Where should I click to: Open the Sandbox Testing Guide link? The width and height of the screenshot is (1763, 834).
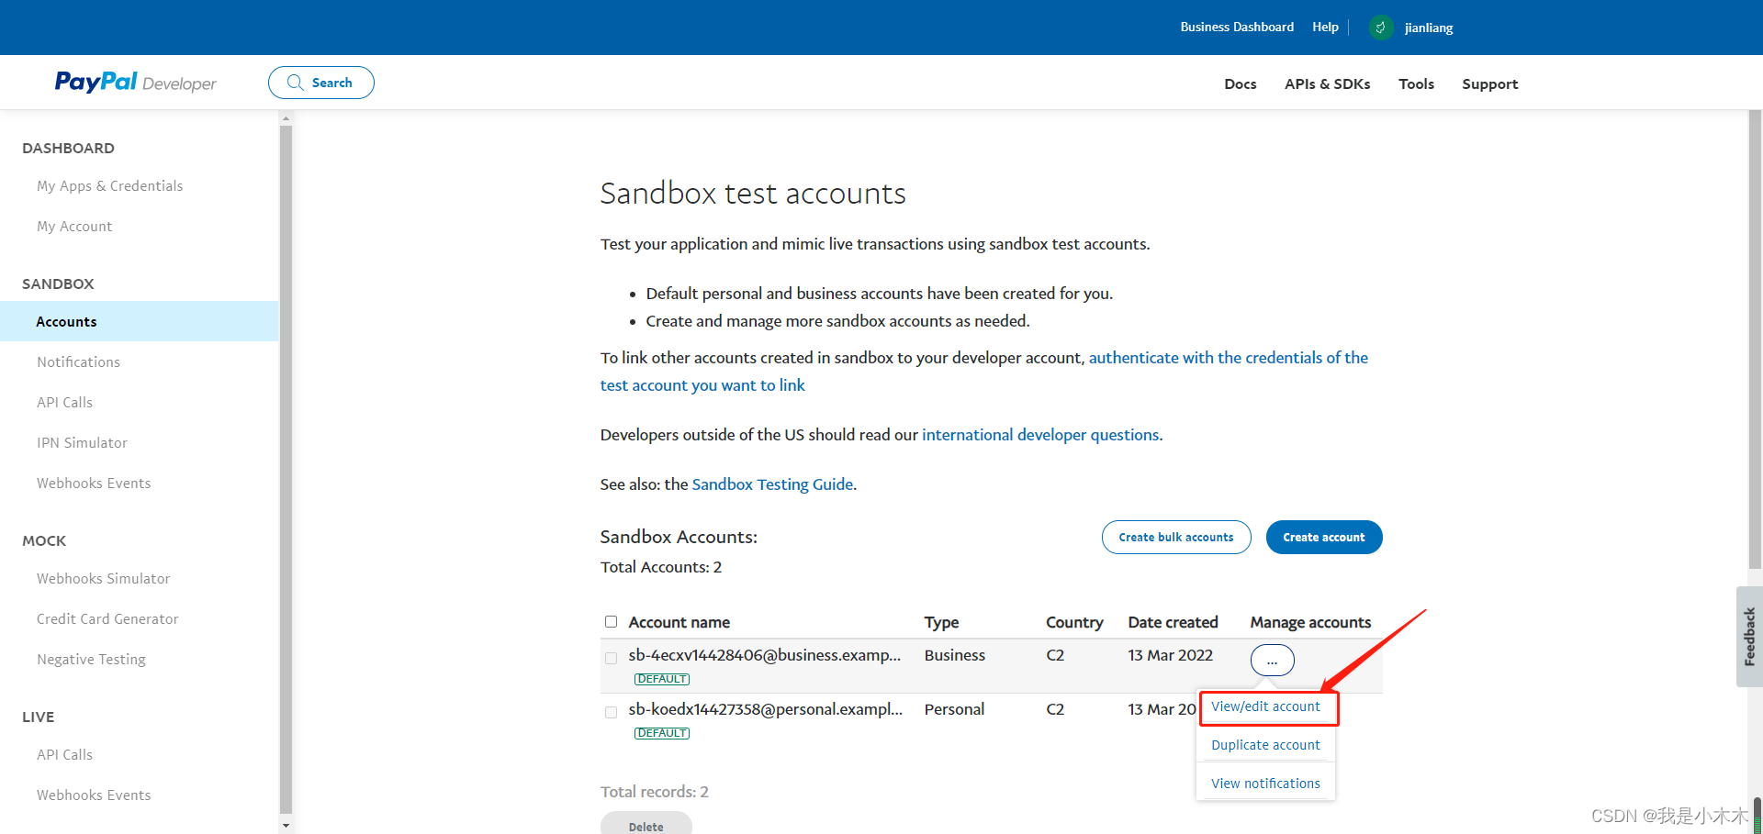click(772, 484)
